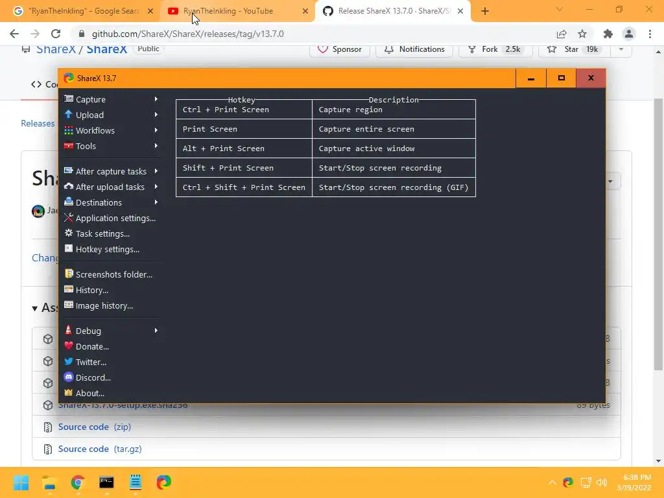664x498 pixels.
Task: Click the Image history icon
Action: (x=69, y=305)
